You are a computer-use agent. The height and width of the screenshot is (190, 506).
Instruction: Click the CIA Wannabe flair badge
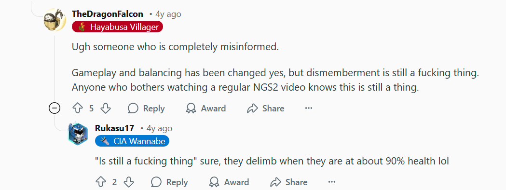pos(132,141)
